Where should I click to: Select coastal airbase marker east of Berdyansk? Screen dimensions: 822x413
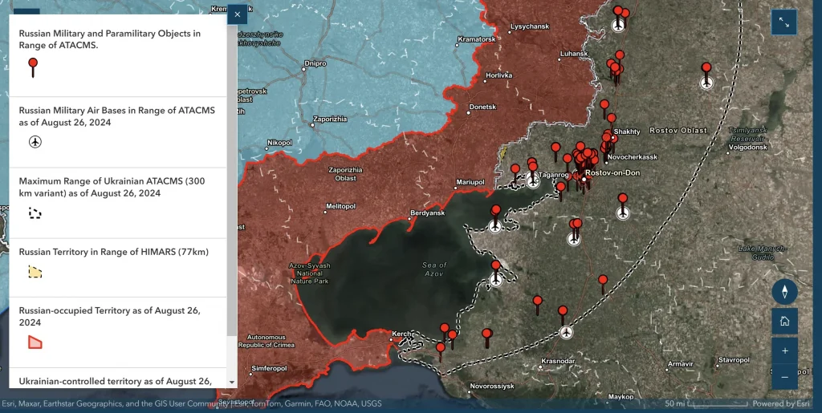[494, 227]
